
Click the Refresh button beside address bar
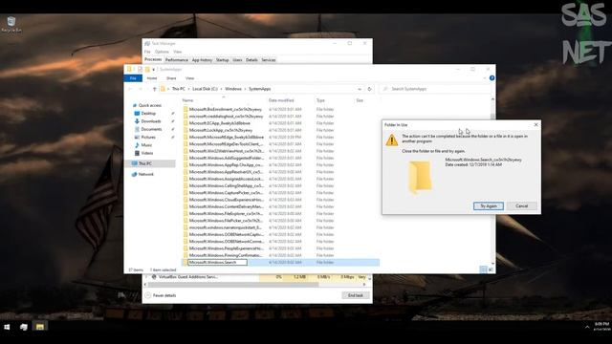point(369,89)
